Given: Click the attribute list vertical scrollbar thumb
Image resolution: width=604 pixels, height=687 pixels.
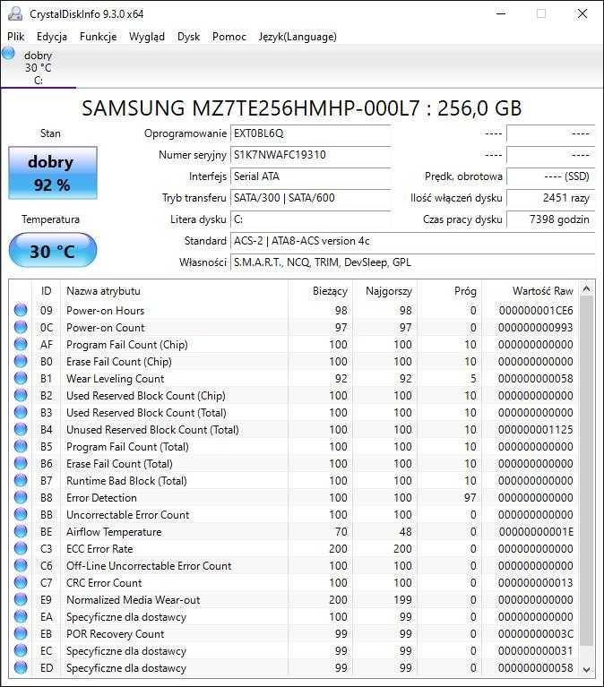Looking at the screenshot, I should click(x=586, y=471).
